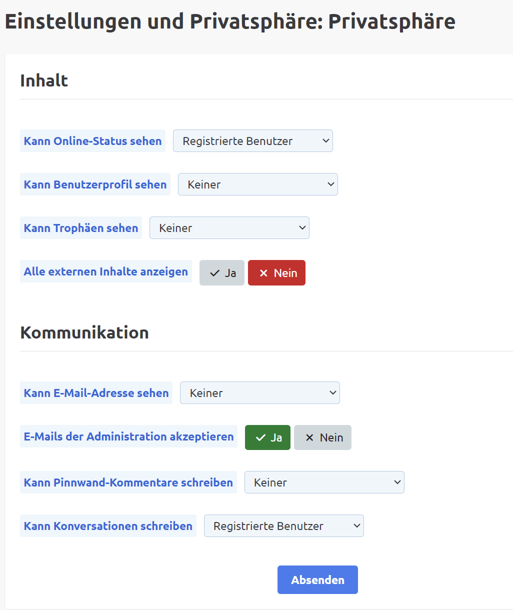The image size is (513, 610).
Task: Open the Kann Trophäen sehen dropdown
Action: 229,228
